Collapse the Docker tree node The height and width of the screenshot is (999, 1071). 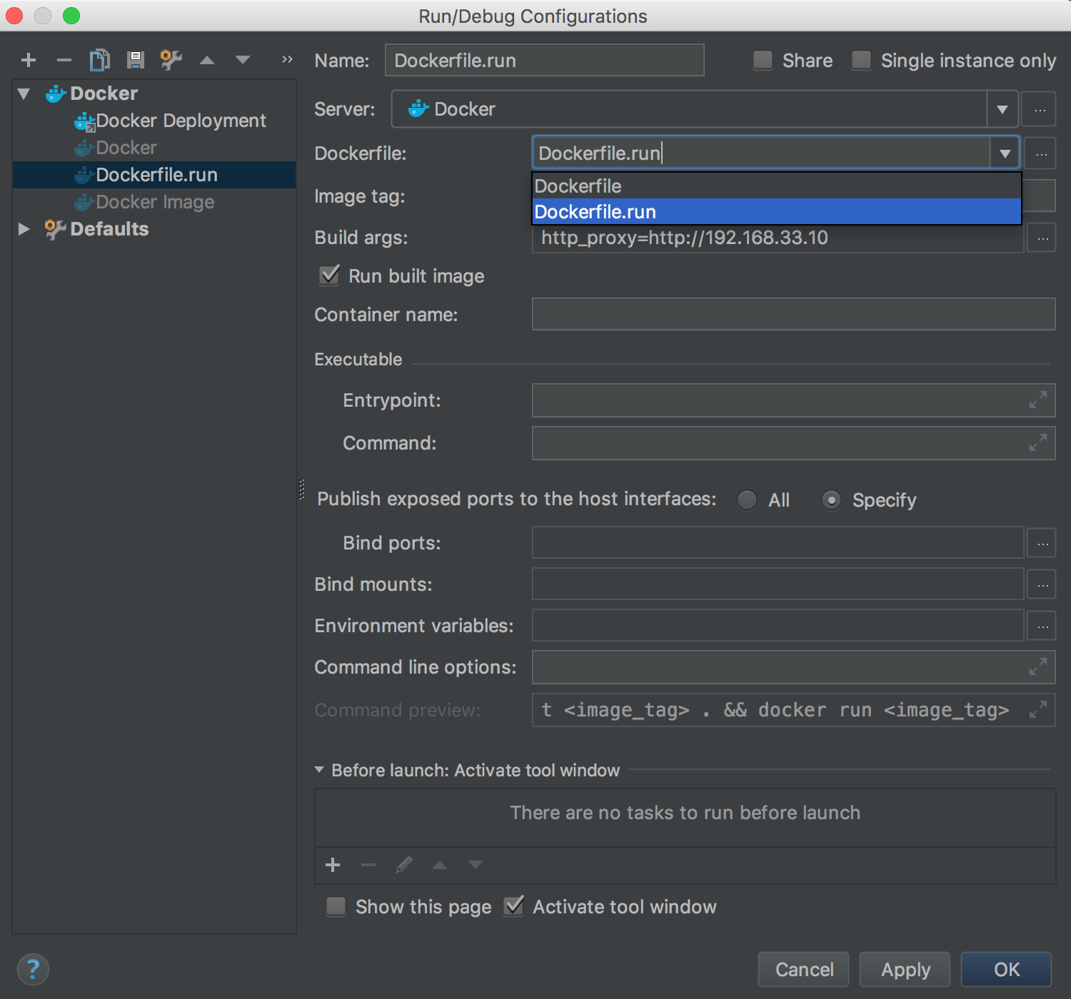pyautogui.click(x=24, y=93)
